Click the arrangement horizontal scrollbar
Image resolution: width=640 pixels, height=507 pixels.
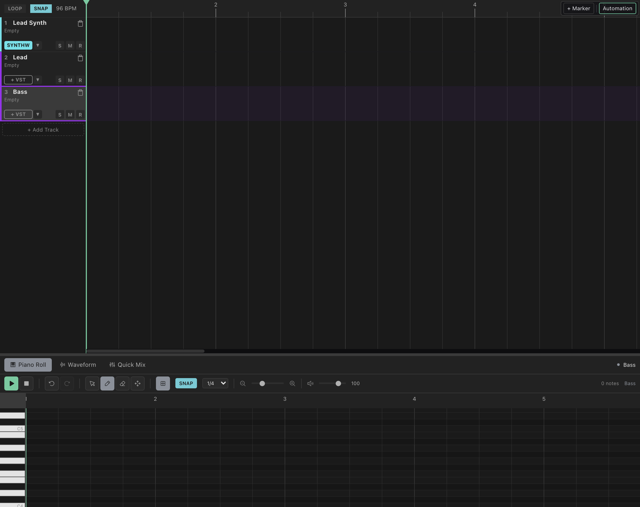[145, 351]
